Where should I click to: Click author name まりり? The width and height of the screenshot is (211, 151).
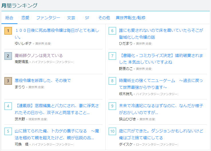click(20, 87)
